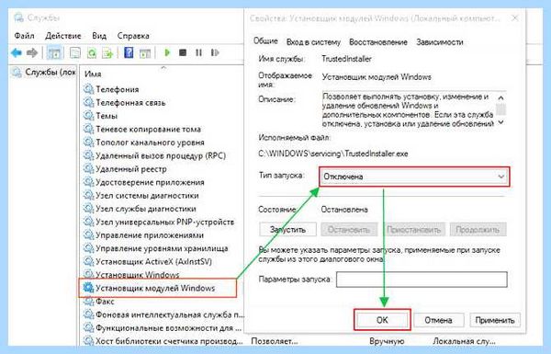Click the Применить button
The image size is (551, 354).
pos(494,320)
